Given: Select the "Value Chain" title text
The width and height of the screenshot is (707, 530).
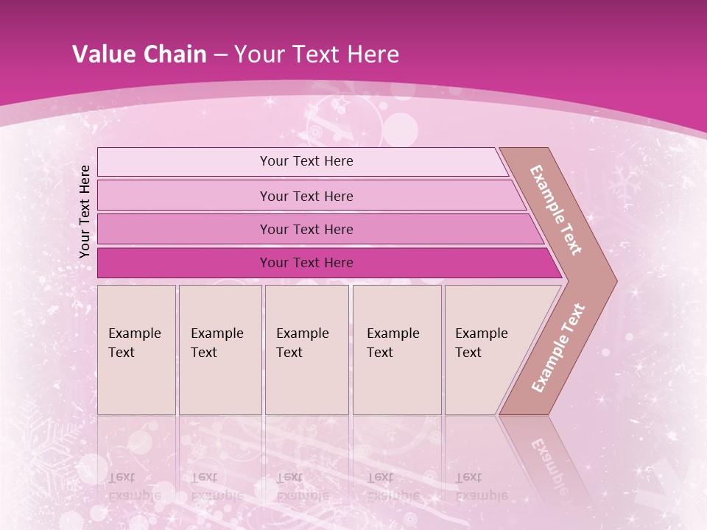Looking at the screenshot, I should pyautogui.click(x=139, y=54).
